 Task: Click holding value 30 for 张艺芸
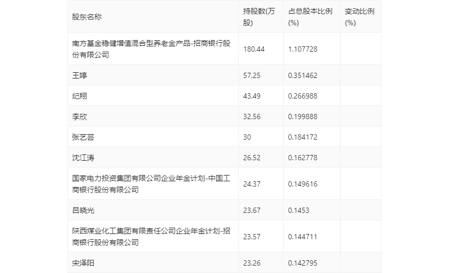[x=247, y=137]
